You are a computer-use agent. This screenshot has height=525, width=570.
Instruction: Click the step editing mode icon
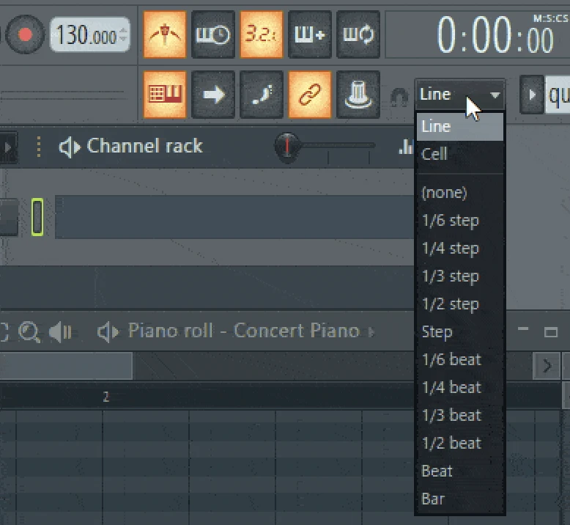pos(262,95)
